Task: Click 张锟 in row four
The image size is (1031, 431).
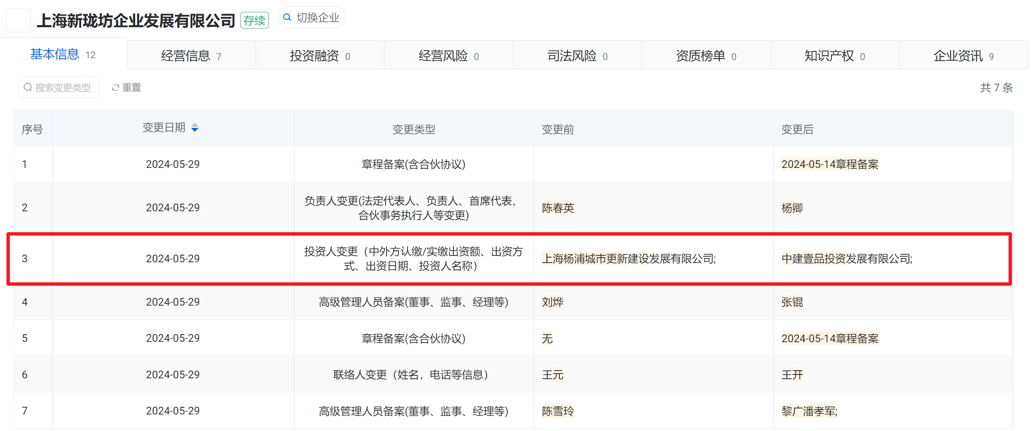Action: click(792, 302)
